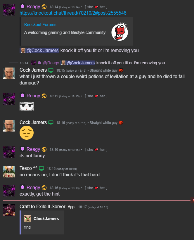Open the Knockout Forums embed title
The image size is (194, 240).
click(x=40, y=25)
